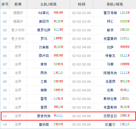Open home team 美因茨
Viewport: 136px width, 129px height.
pyautogui.click(x=44, y=21)
